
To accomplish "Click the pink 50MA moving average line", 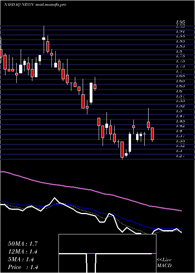I will click(90, 190).
